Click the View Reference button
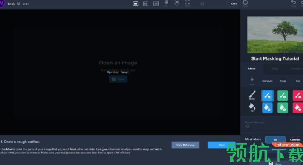 [x=185, y=145]
